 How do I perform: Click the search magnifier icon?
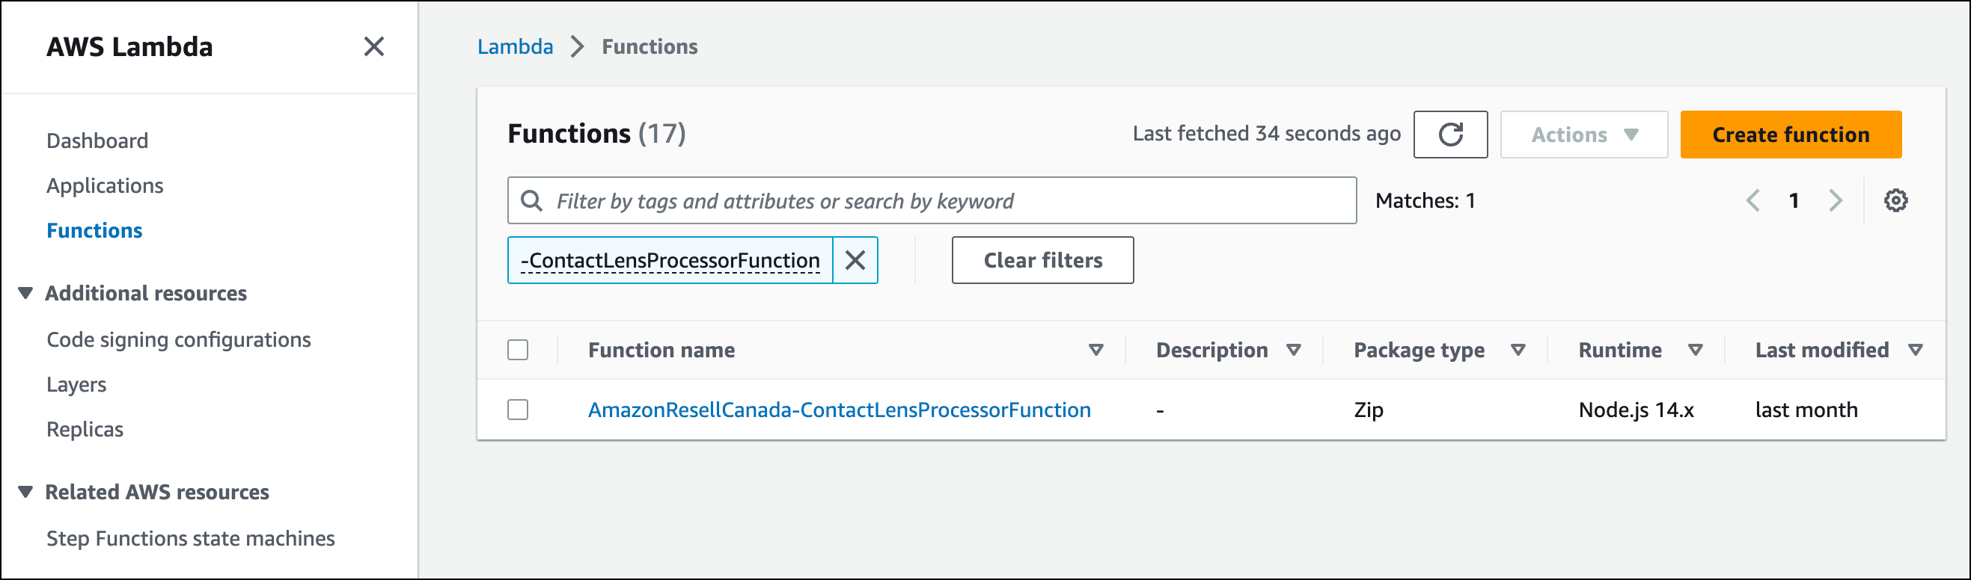tap(532, 201)
